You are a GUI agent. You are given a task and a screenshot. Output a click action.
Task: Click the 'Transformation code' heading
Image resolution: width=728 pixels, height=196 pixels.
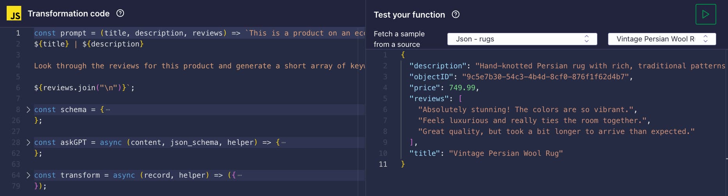tap(69, 13)
